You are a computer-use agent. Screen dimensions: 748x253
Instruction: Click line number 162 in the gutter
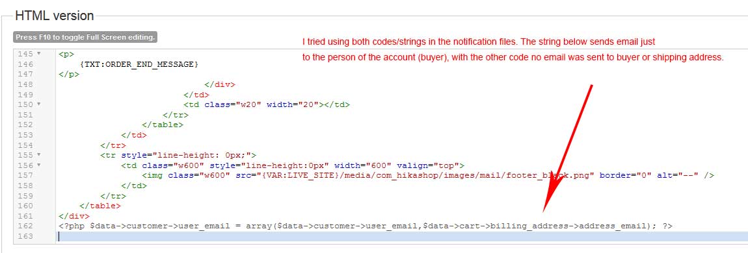[25, 226]
